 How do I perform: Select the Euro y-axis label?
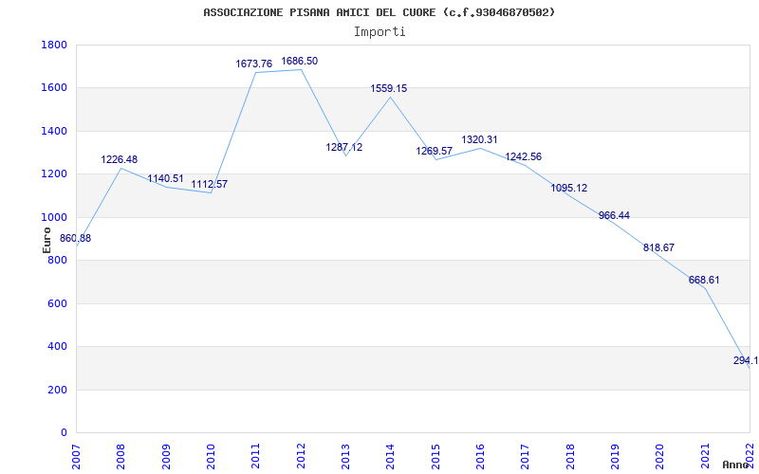pyautogui.click(x=46, y=240)
